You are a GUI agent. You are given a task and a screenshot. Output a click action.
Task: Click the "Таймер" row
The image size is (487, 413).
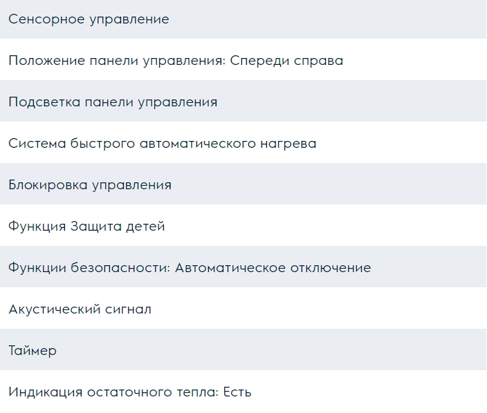(33, 351)
